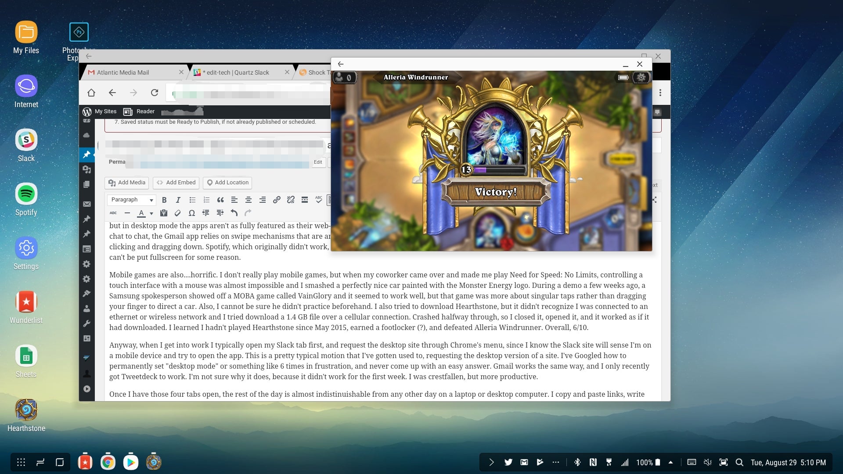Image resolution: width=843 pixels, height=474 pixels.
Task: Insert a link with the chain icon
Action: click(x=277, y=200)
